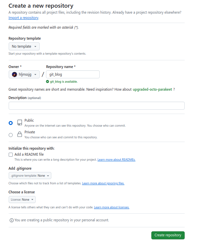Click the green checkmark availability icon
Viewport: 198px width, 245px height.
click(48, 82)
